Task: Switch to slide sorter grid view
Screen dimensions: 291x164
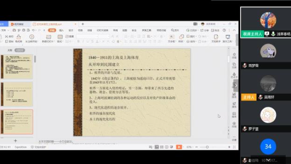Action: (x=162, y=147)
